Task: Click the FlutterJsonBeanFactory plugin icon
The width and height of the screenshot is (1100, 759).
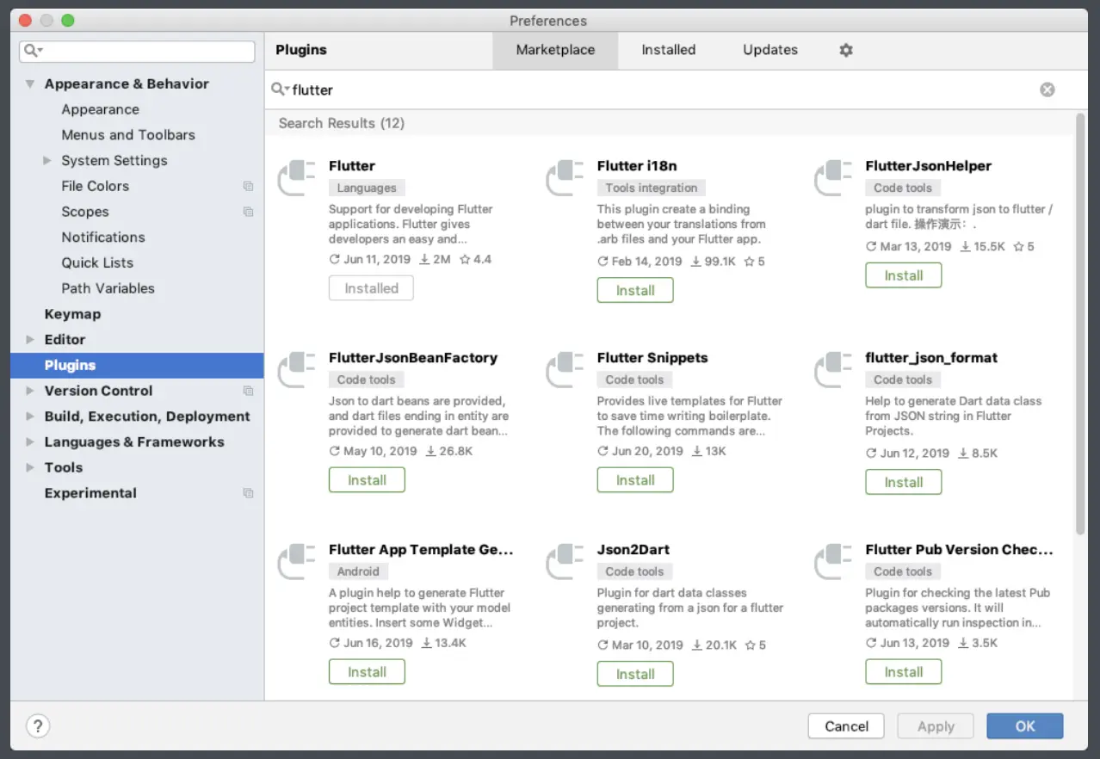Action: (297, 370)
